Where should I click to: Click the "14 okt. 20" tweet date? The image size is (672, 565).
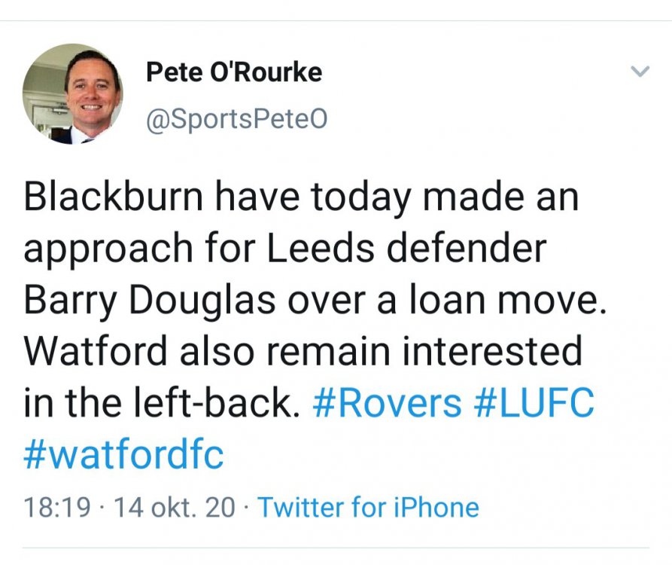[173, 507]
